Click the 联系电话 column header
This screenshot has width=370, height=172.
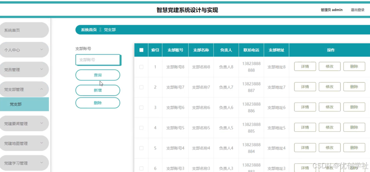(251, 50)
